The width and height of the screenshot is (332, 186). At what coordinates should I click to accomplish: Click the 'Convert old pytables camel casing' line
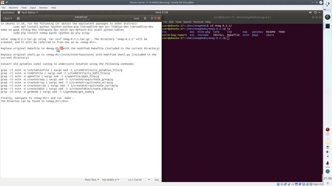(x=67, y=64)
